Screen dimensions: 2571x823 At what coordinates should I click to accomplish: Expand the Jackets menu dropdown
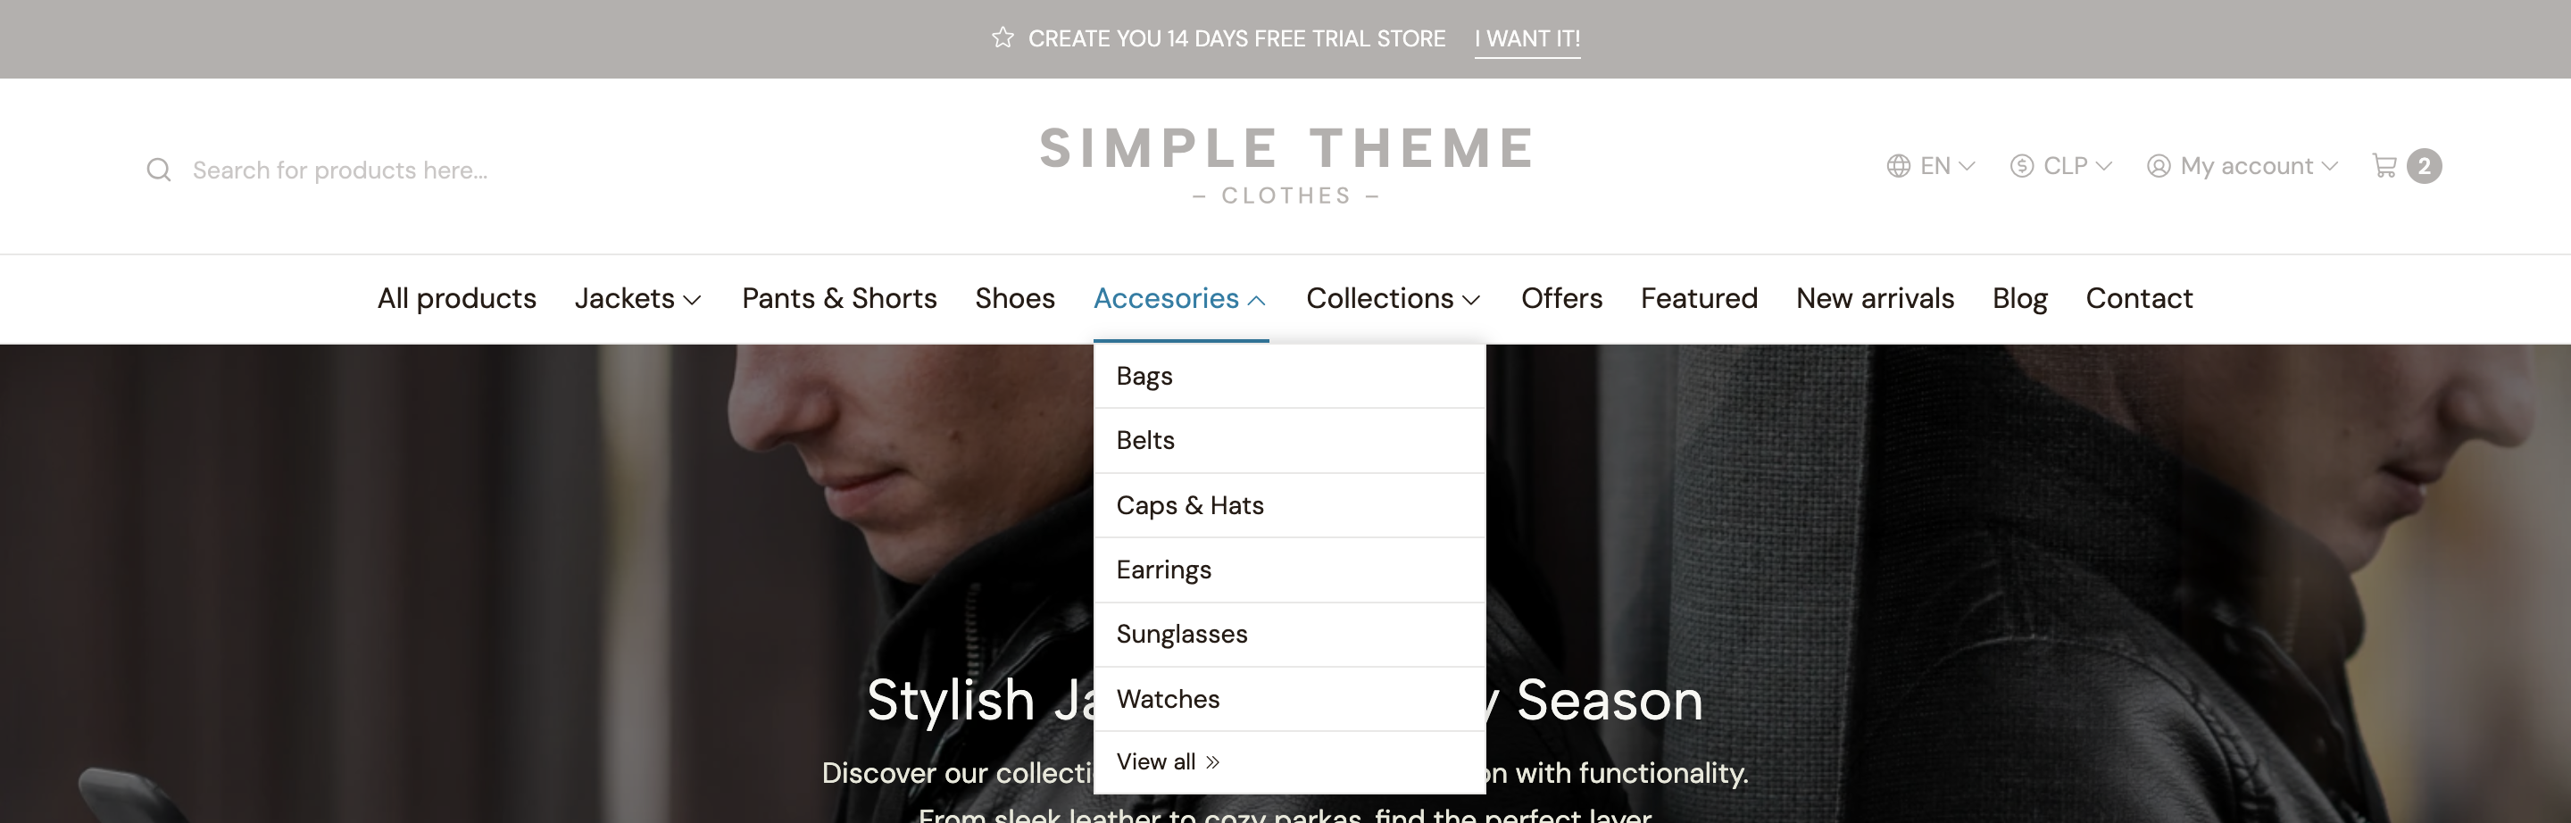pos(637,298)
